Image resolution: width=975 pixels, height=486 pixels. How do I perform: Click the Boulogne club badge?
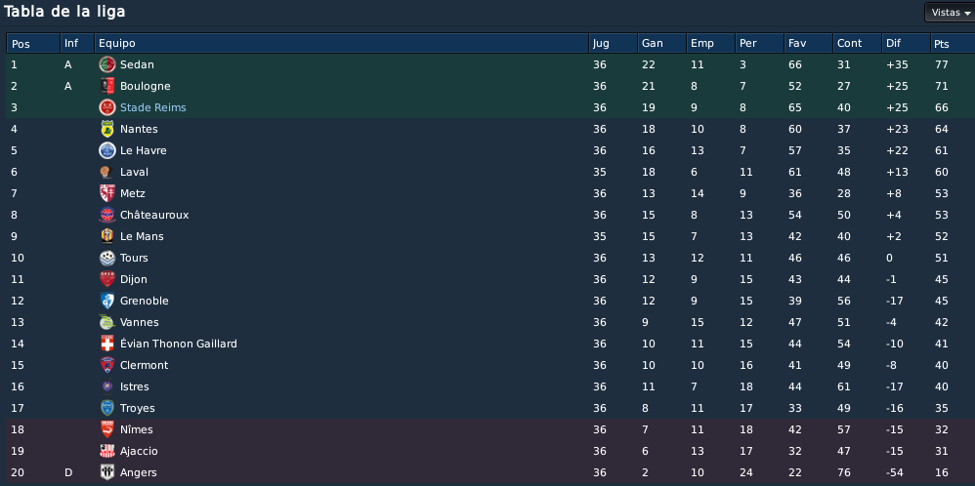click(106, 86)
